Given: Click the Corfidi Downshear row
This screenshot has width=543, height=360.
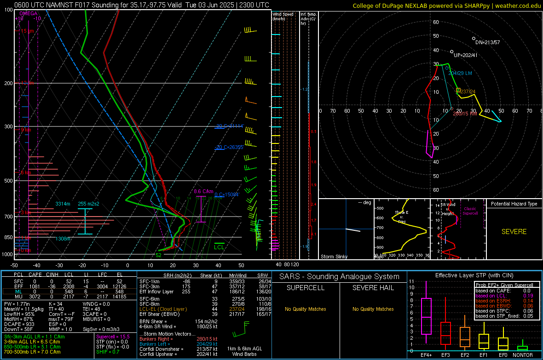Looking at the screenshot, I should (x=179, y=349).
